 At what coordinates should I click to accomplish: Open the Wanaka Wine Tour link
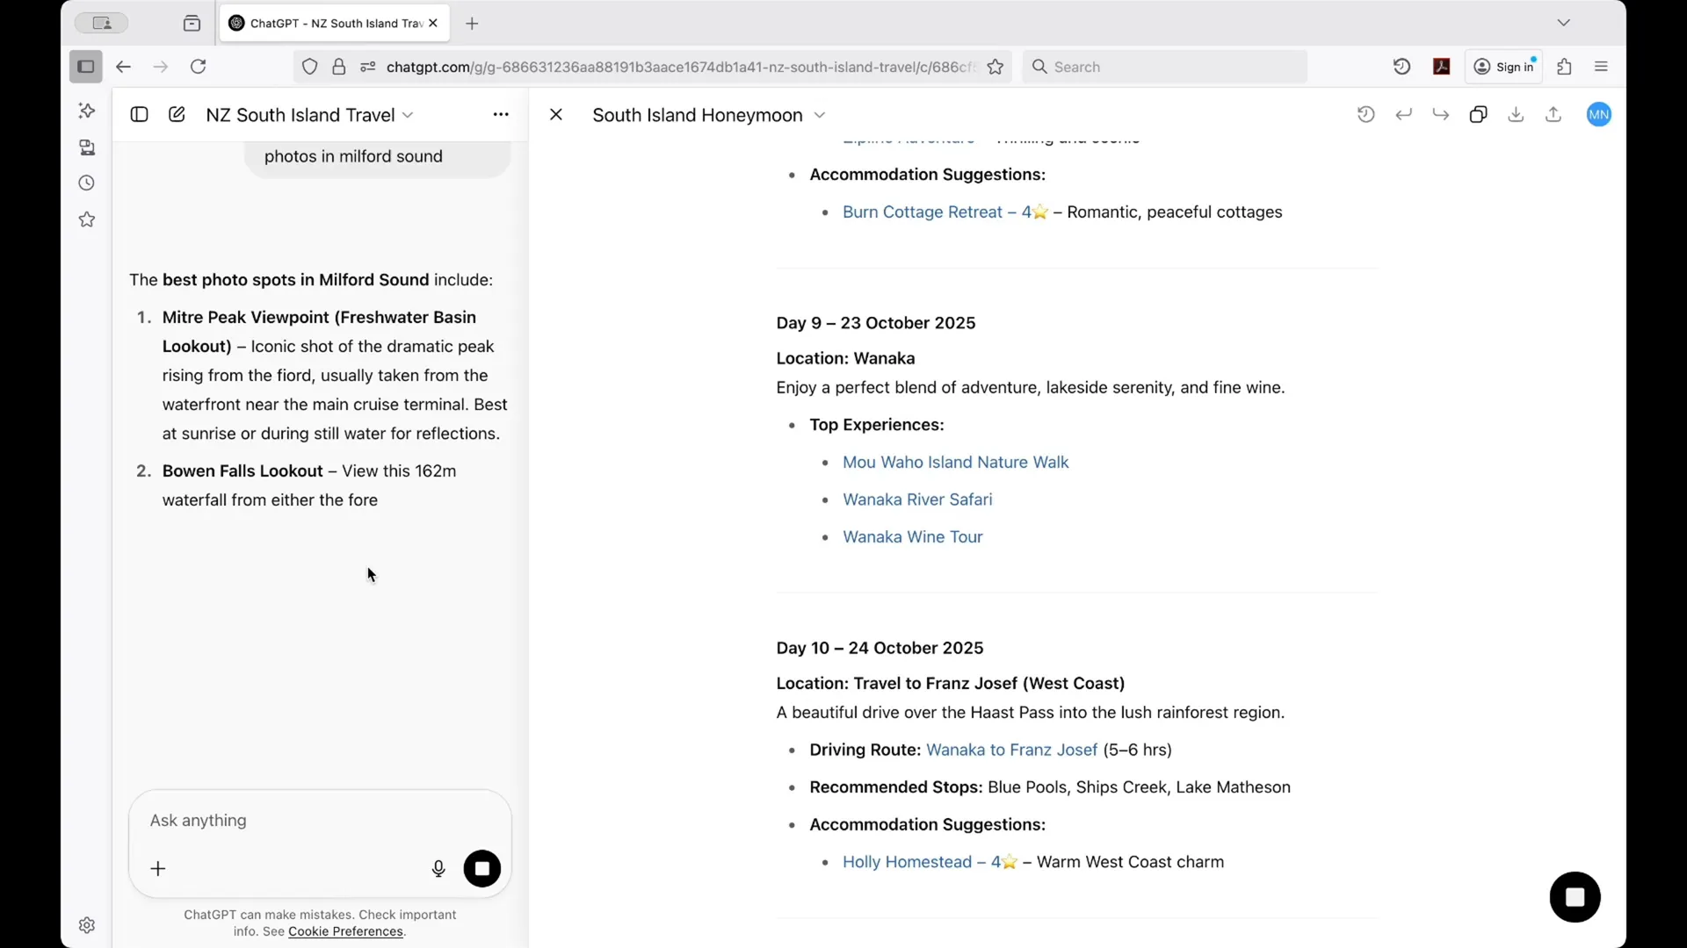coord(912,537)
